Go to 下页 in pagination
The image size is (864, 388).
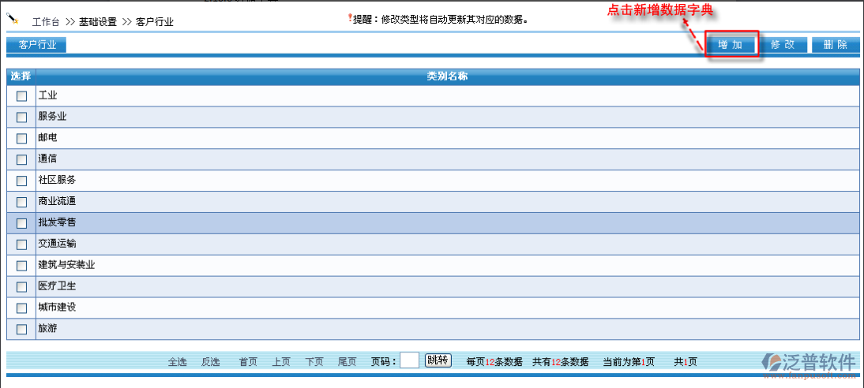pos(314,362)
